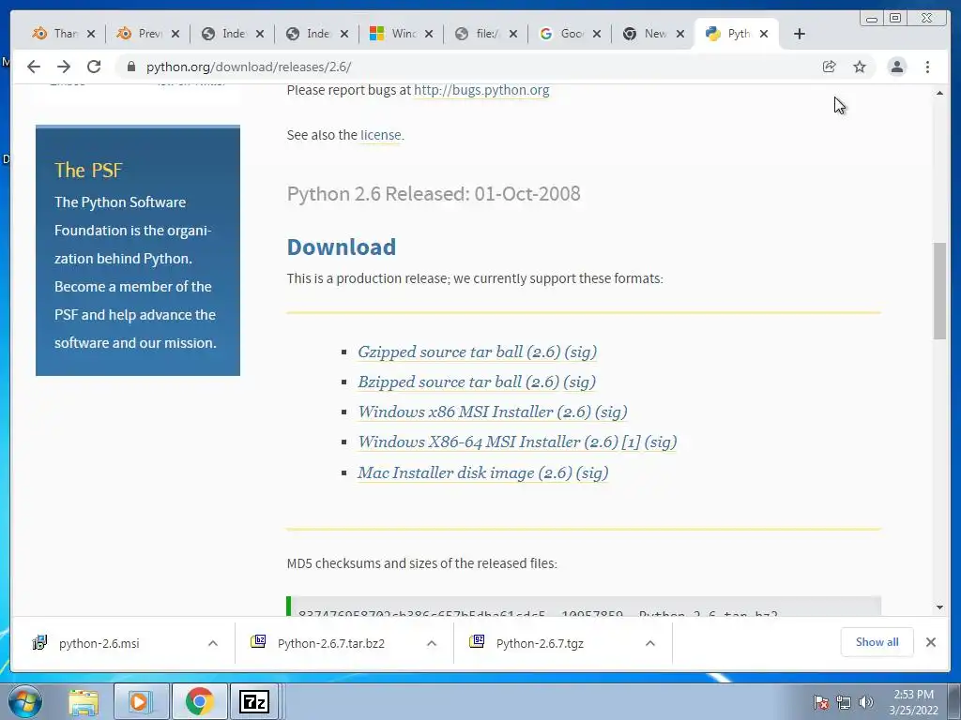This screenshot has width=961, height=720.
Task: Open sig link for Mac Installer
Action: 592,472
